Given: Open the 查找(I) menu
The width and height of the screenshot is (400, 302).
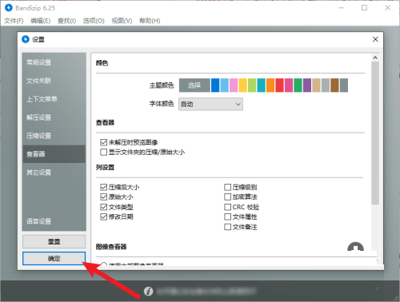Looking at the screenshot, I should click(x=66, y=21).
